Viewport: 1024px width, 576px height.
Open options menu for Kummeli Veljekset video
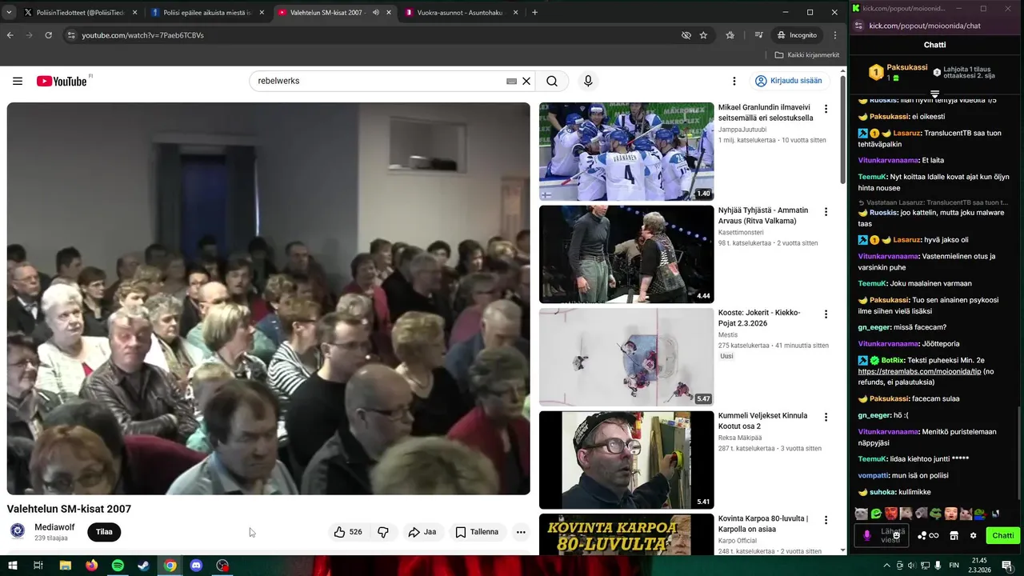click(x=826, y=418)
